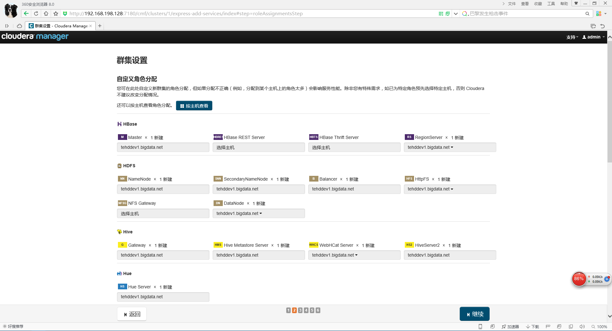
Task: Change the NameNode host assignment
Action: pyautogui.click(x=163, y=189)
